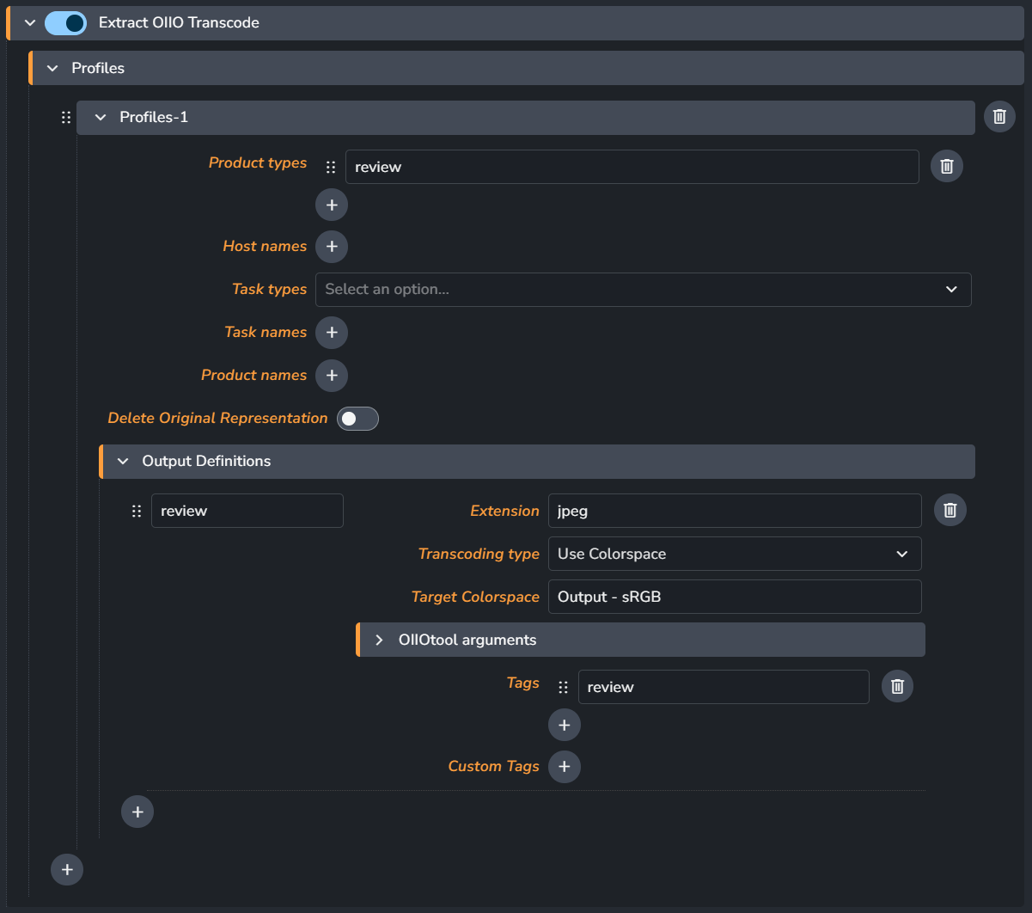The image size is (1032, 913).
Task: Add a task name entry
Action: (332, 333)
